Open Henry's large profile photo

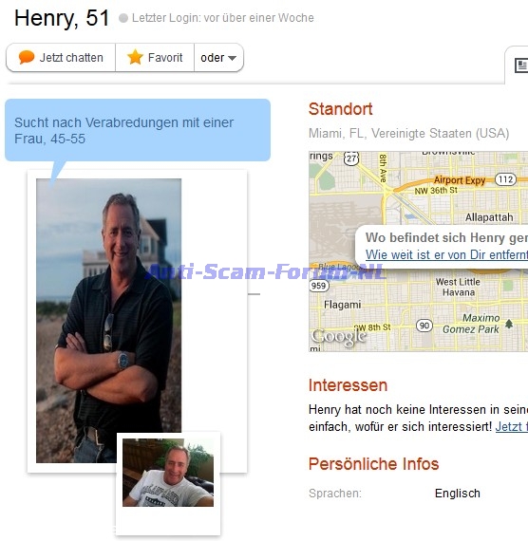[109, 321]
